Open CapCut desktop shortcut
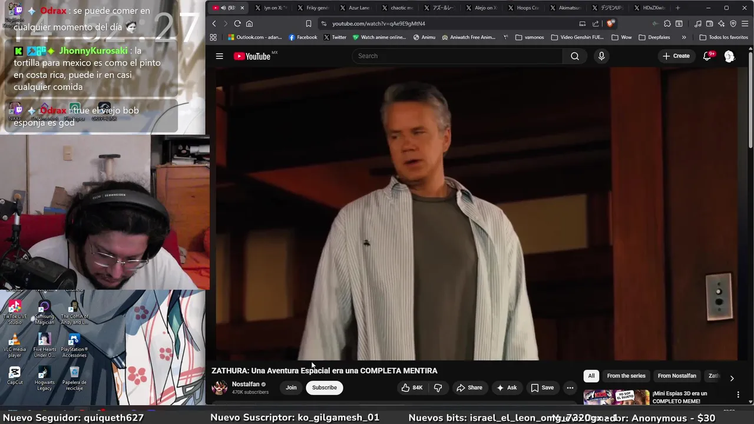Viewport: 754px width, 424px height. pos(15,376)
